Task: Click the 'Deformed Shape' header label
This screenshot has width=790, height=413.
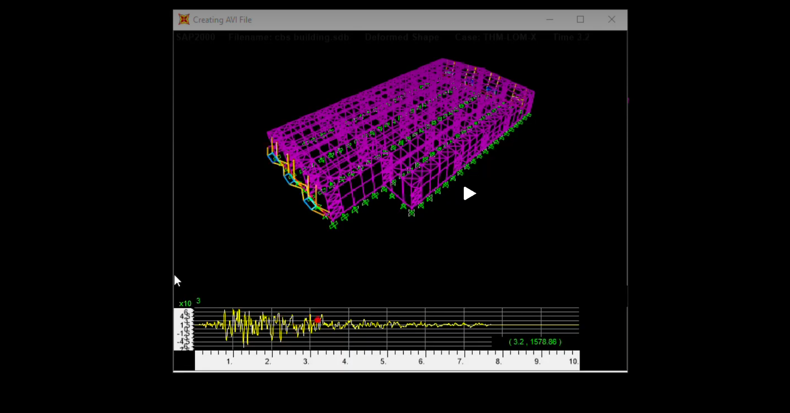Action: point(402,37)
